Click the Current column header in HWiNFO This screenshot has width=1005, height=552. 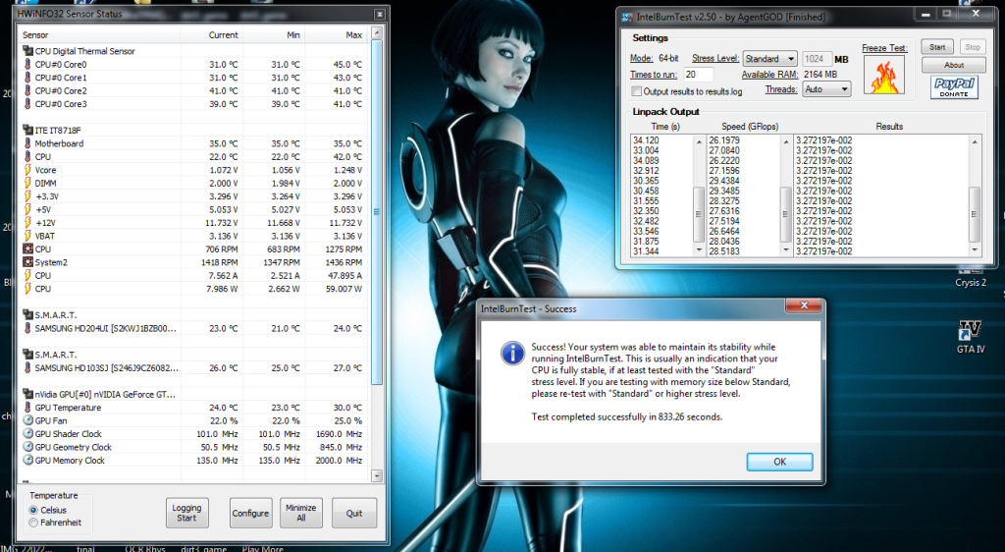coord(223,35)
